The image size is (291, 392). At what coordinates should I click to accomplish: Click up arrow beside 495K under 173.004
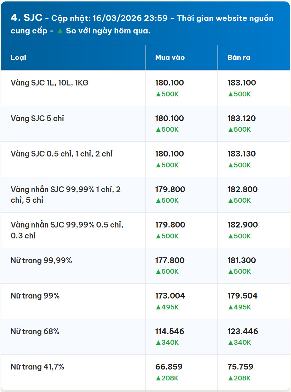[x=158, y=307]
